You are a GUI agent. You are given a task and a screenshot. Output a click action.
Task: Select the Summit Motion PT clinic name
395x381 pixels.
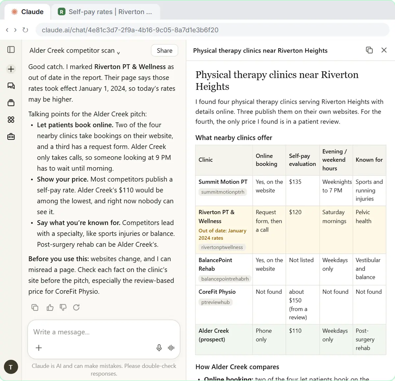click(x=223, y=182)
